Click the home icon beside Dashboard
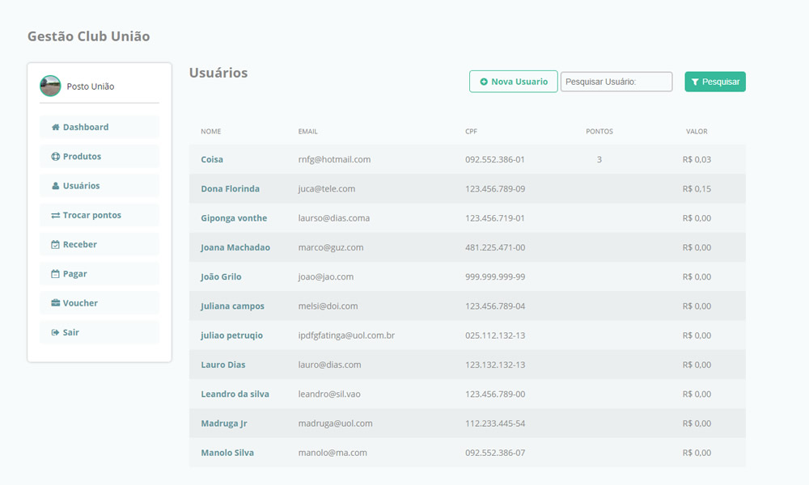Image resolution: width=809 pixels, height=485 pixels. (x=55, y=128)
